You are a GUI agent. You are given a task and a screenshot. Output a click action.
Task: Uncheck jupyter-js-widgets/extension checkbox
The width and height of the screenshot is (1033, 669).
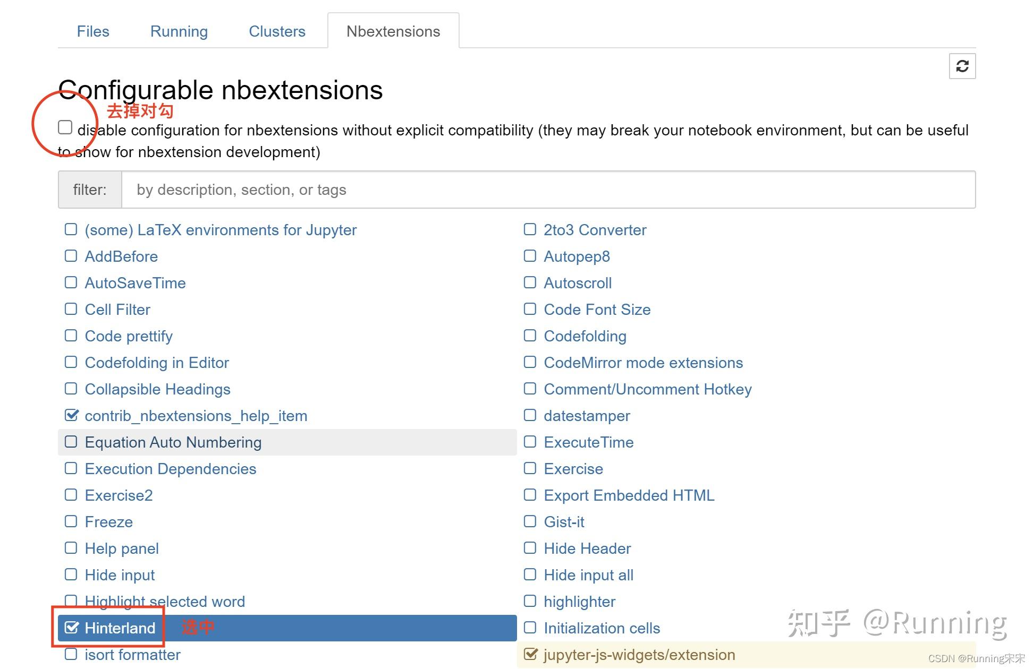[x=530, y=654]
